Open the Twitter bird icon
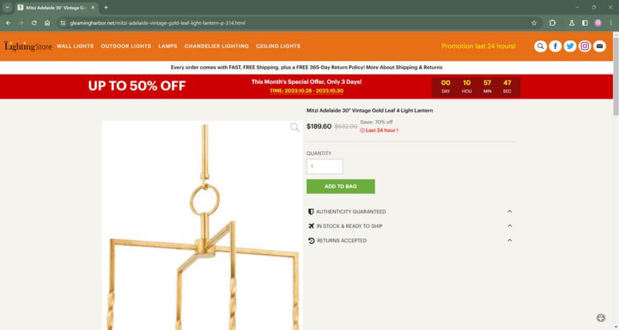The width and height of the screenshot is (619, 330). point(569,46)
